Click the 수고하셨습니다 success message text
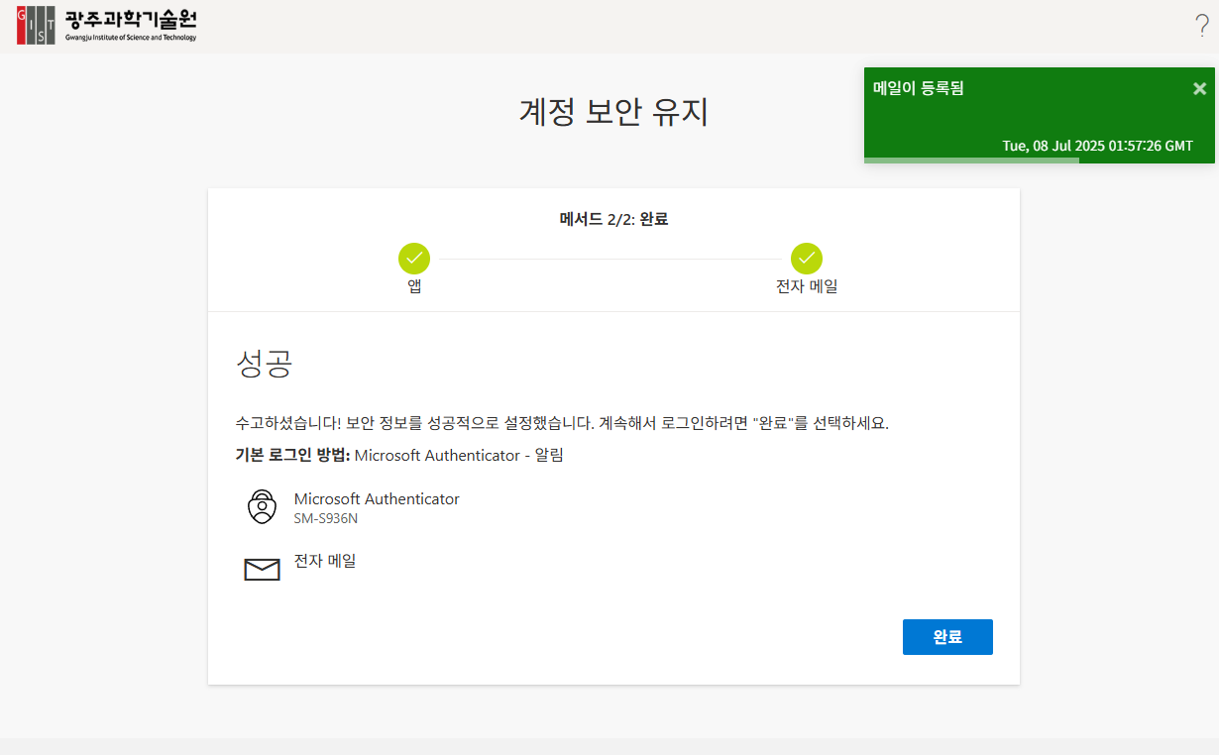Viewport: 1219px width, 755px height. [562, 423]
